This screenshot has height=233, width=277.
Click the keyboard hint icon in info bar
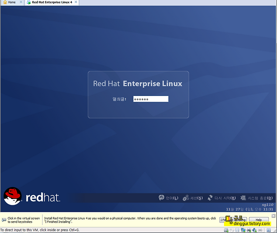pyautogui.click(x=4, y=220)
